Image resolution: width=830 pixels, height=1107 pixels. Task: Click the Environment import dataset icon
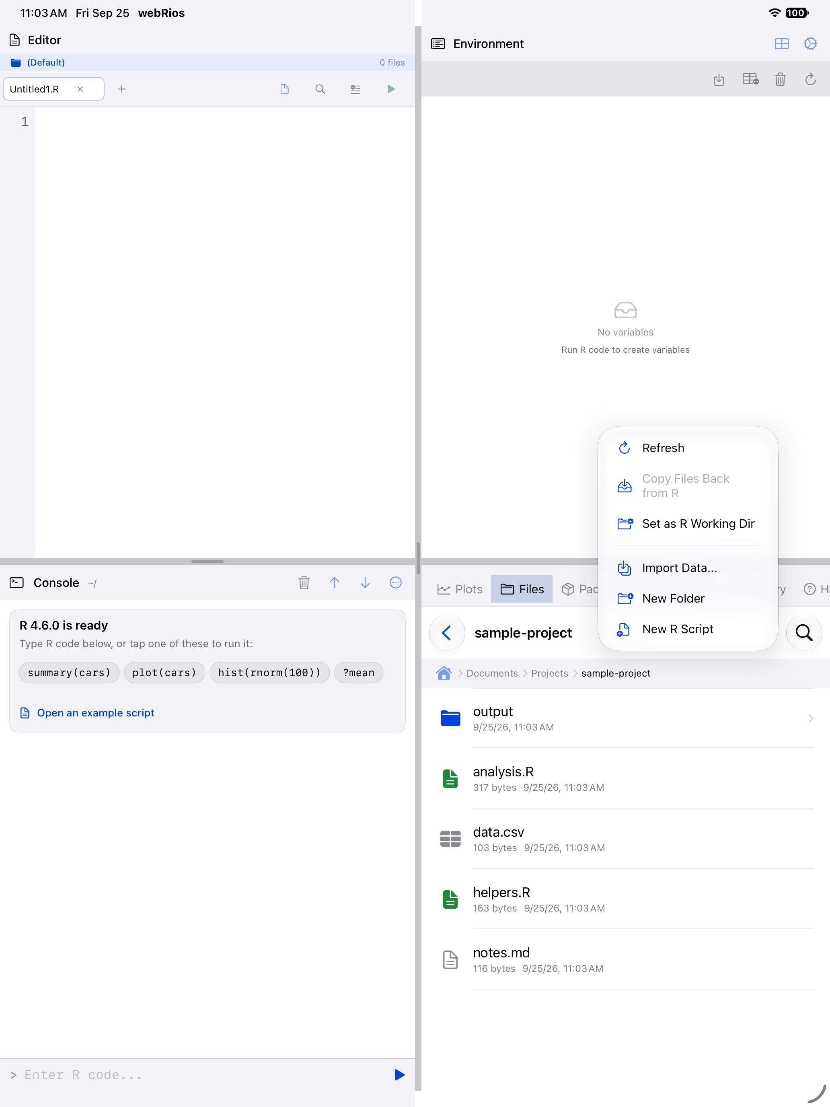[x=719, y=79]
